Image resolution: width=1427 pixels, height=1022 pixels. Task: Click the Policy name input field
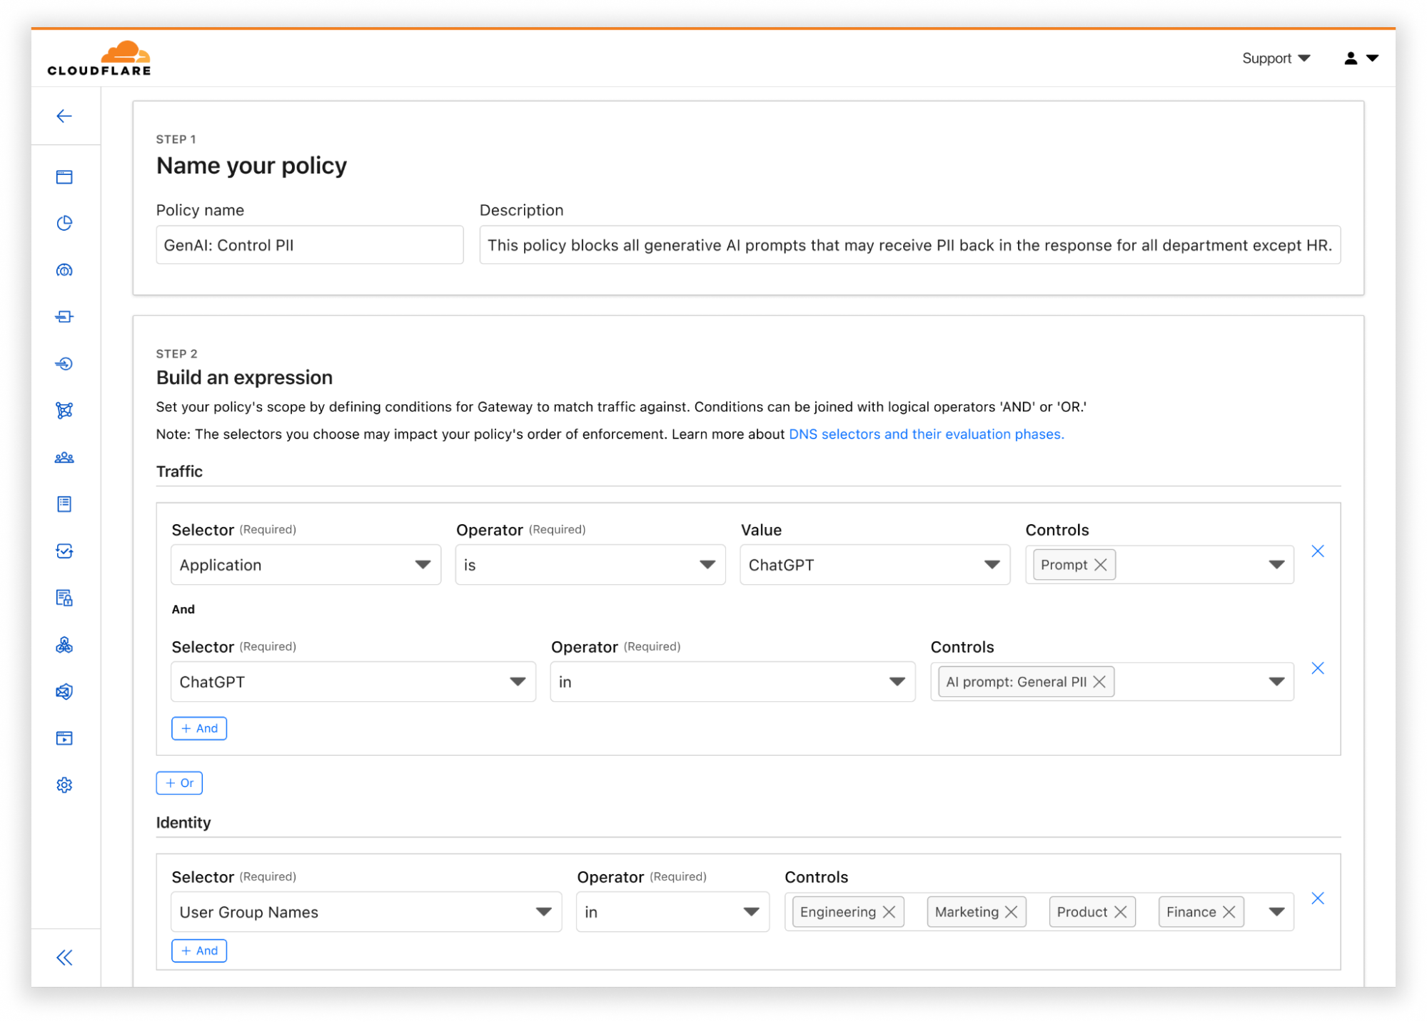coord(310,246)
